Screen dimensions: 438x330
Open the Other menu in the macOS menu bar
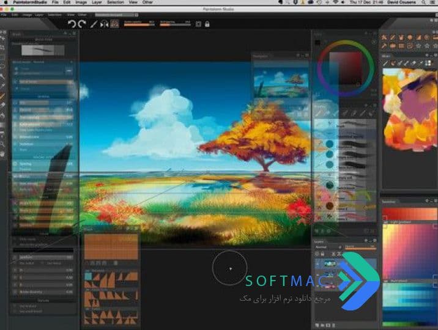(147, 2)
